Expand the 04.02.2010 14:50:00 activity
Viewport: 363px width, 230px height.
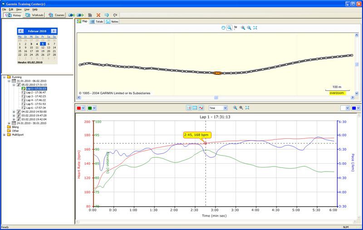click(14, 112)
